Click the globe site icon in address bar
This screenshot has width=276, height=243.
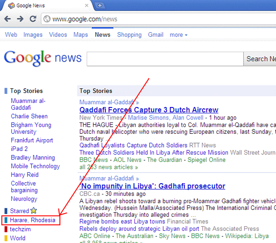[47, 19]
